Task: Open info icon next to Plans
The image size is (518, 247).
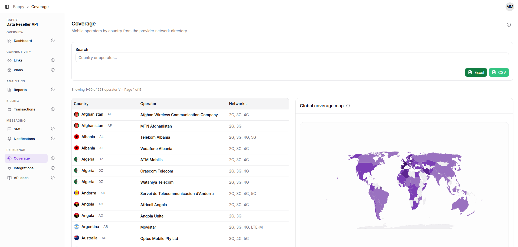Action: point(53,70)
